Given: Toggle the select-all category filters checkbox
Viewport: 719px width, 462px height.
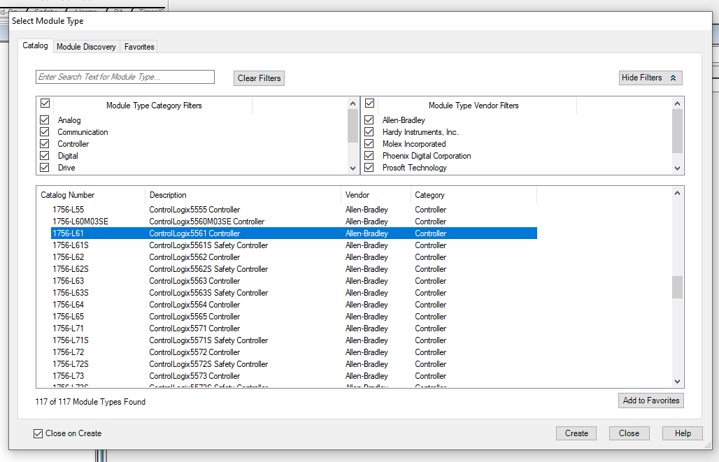Looking at the screenshot, I should [x=45, y=103].
